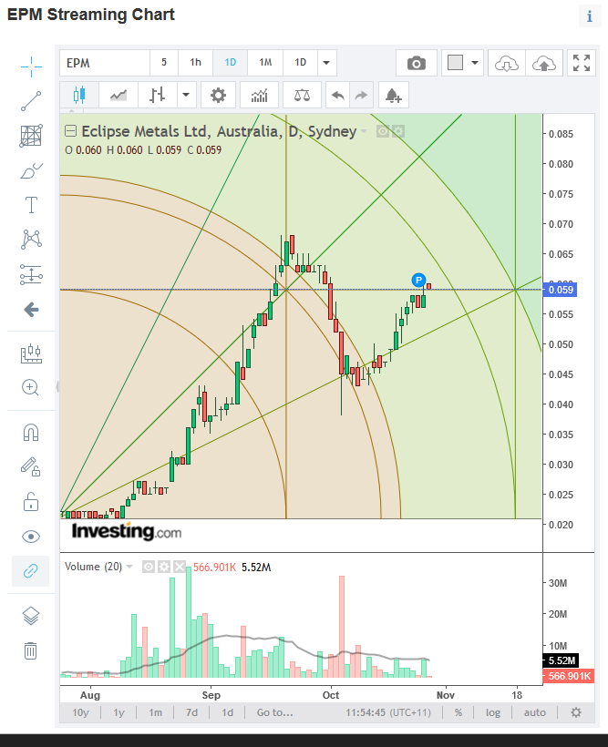Open the patterns drawing tool
This screenshot has height=747, width=608.
click(x=31, y=240)
